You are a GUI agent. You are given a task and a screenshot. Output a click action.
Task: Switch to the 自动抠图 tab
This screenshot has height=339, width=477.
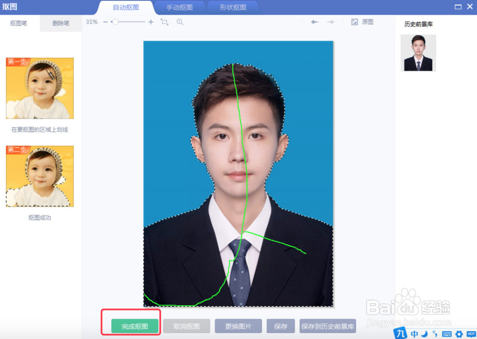(126, 8)
